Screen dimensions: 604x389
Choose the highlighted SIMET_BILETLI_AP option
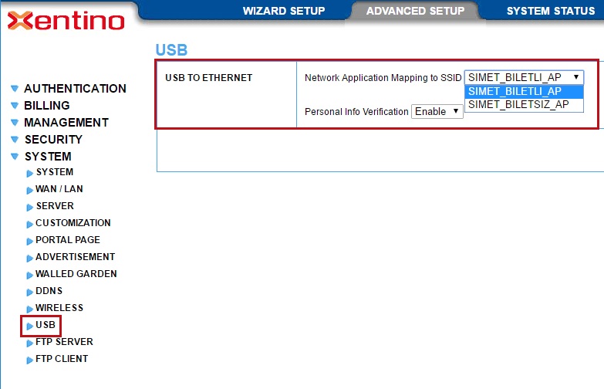515,91
